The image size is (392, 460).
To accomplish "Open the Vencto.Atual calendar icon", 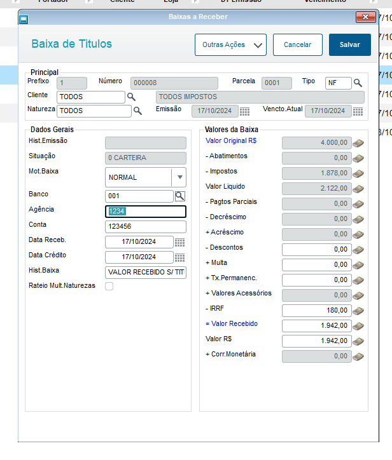I will tap(358, 111).
